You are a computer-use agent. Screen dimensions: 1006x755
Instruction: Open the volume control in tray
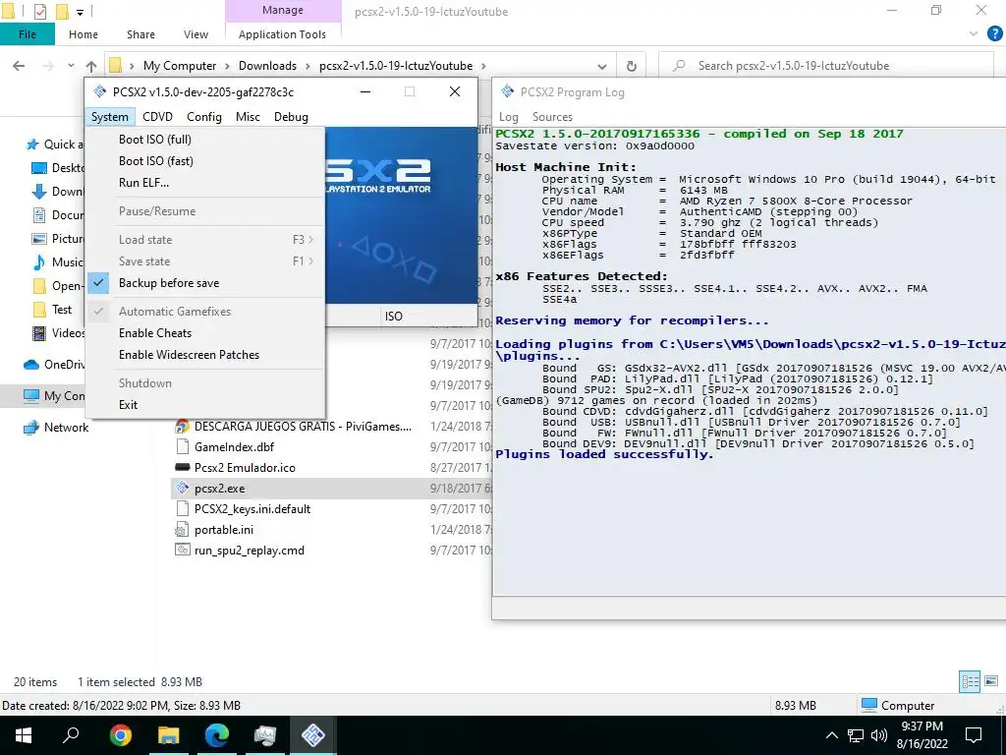(x=879, y=735)
